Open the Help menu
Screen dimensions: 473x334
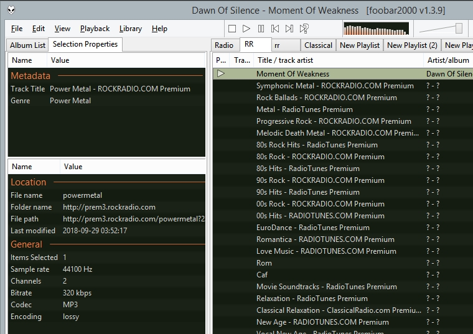tap(159, 29)
